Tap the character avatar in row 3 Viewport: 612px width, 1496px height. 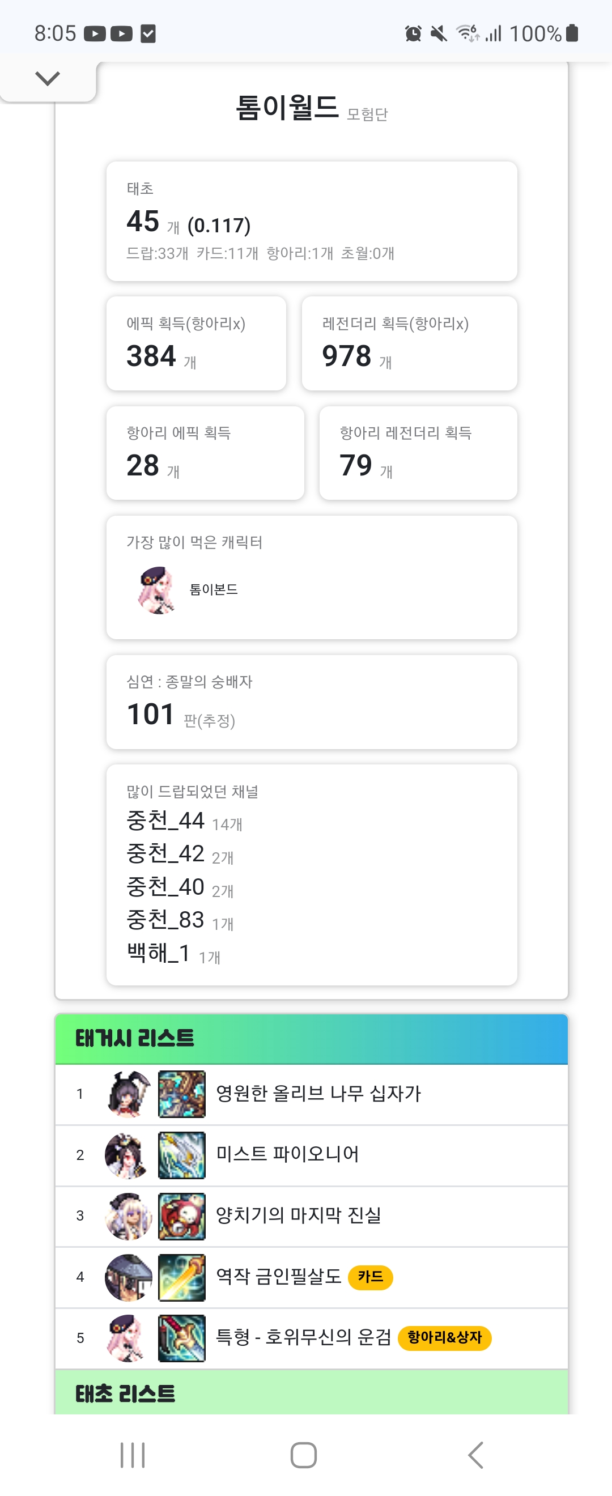pos(128,1216)
